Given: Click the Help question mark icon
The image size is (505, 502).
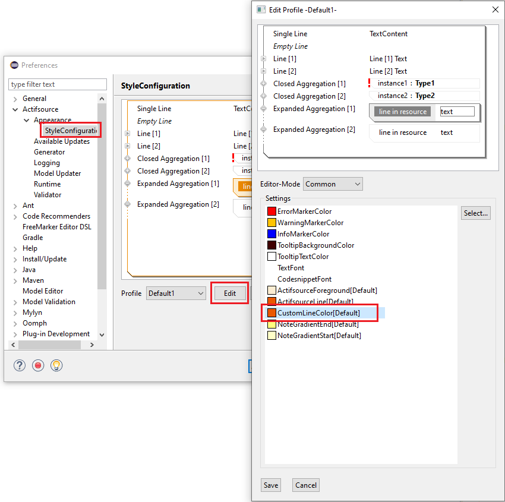Looking at the screenshot, I should [x=20, y=365].
